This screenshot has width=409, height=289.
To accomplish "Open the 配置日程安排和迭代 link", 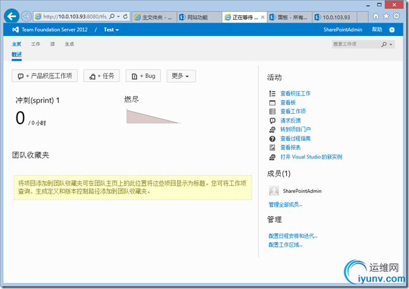I will 293,236.
